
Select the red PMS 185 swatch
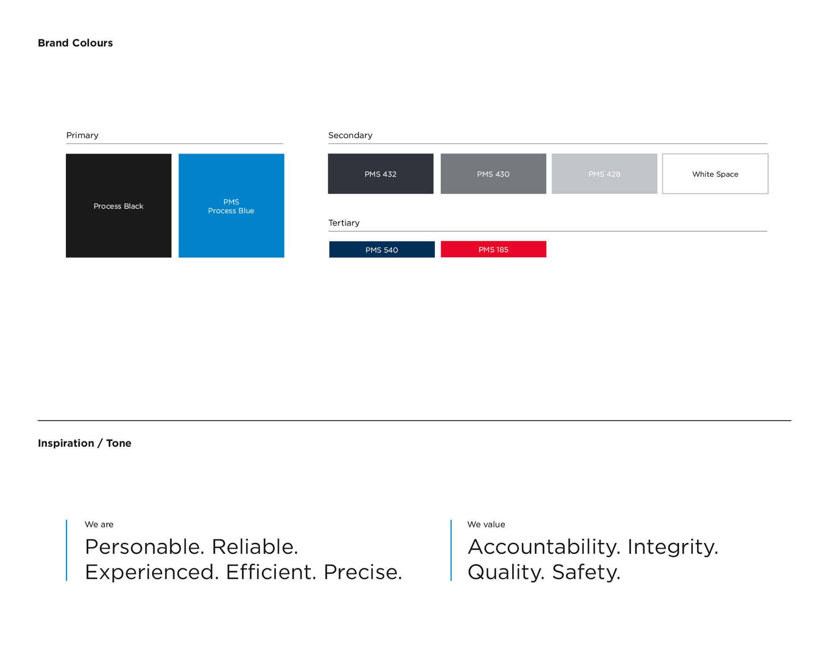click(493, 249)
